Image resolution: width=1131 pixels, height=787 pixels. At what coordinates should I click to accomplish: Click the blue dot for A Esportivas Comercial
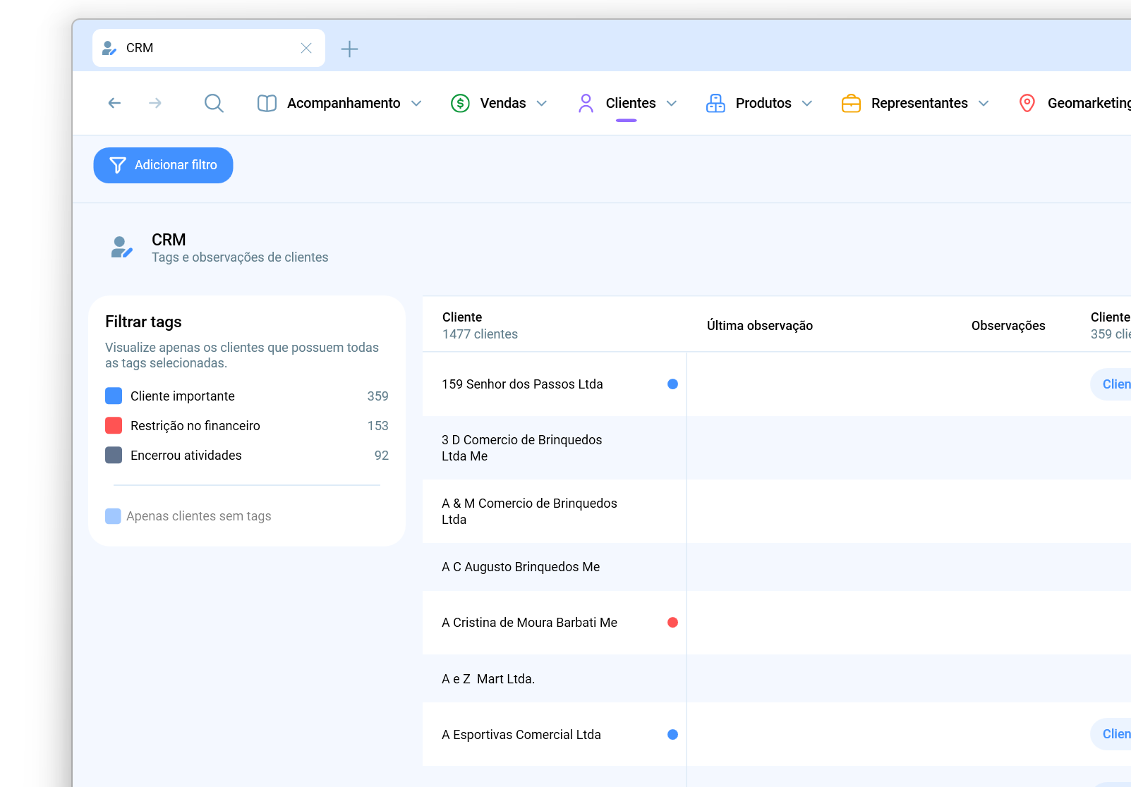(x=672, y=735)
